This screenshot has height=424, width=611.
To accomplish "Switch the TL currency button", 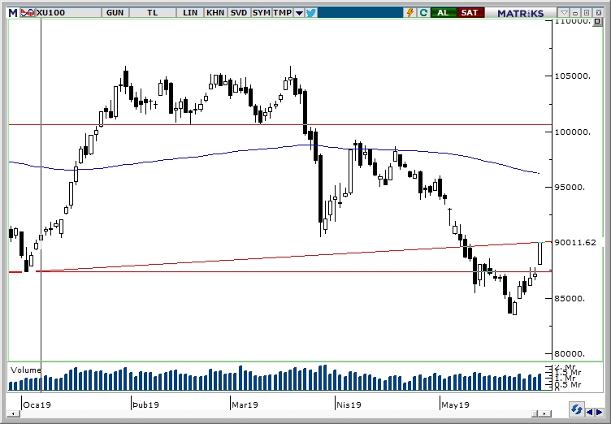I will 153,13.
